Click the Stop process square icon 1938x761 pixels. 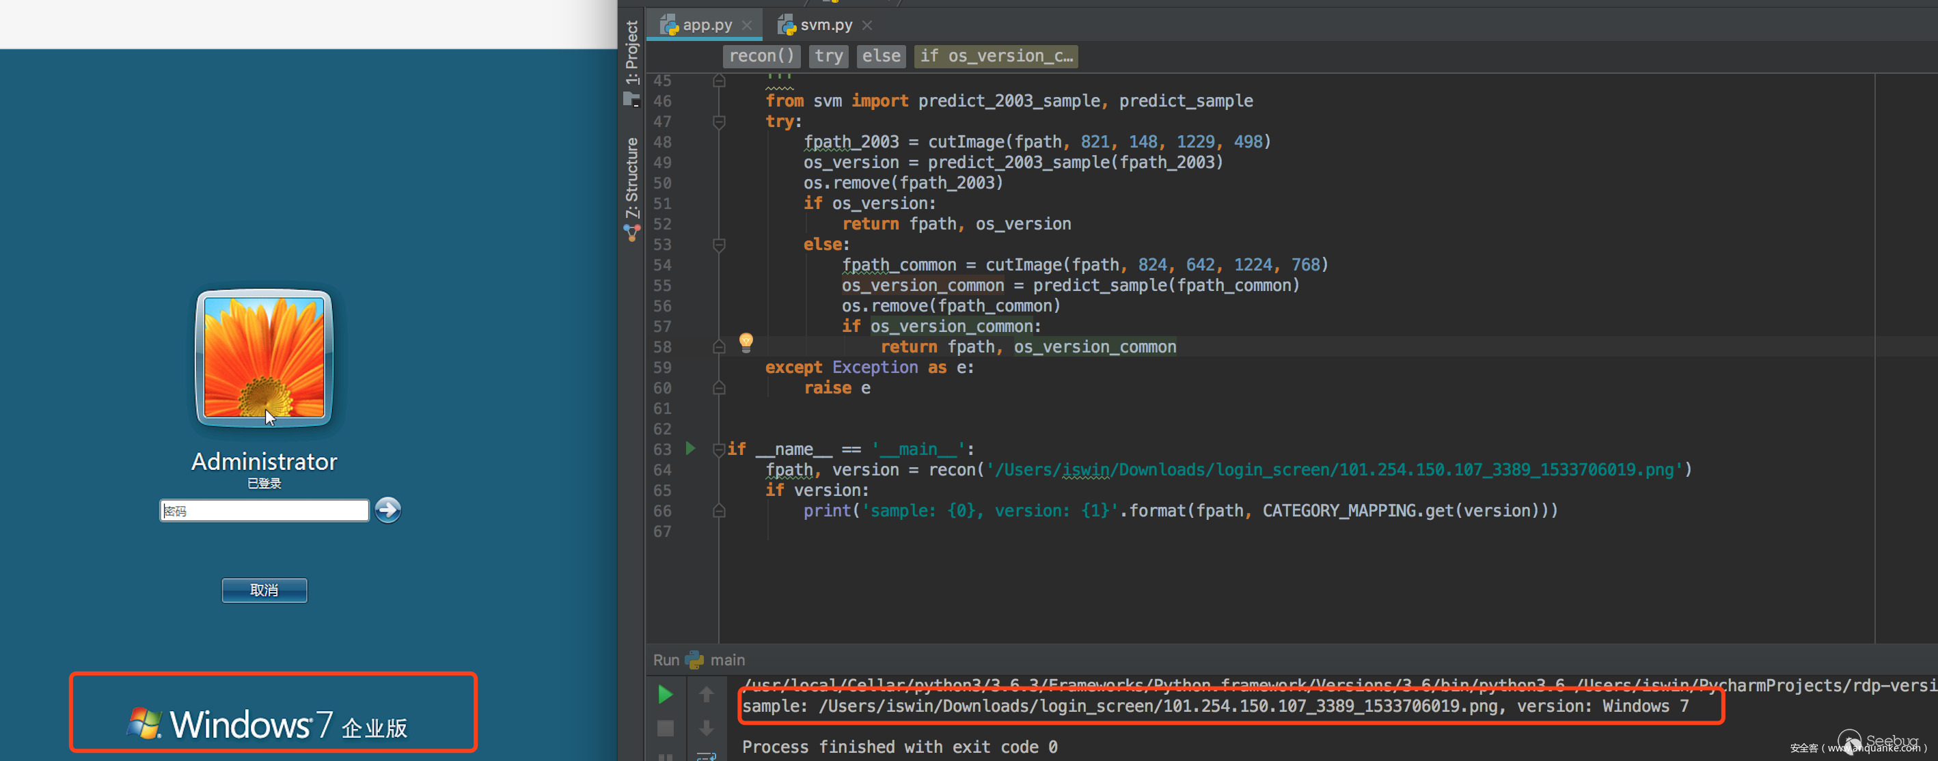(665, 728)
